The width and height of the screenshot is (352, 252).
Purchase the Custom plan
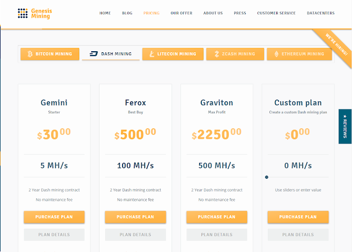tap(298, 217)
